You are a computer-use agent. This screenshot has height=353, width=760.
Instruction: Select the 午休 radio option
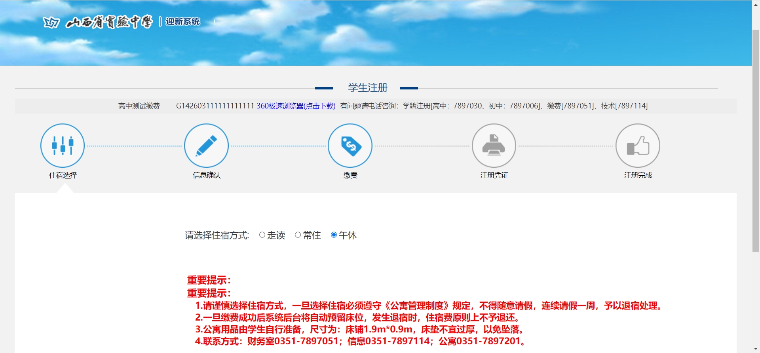(334, 235)
